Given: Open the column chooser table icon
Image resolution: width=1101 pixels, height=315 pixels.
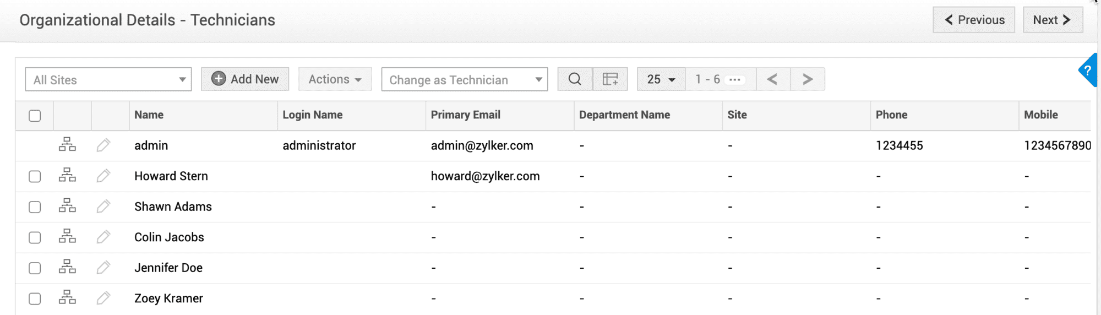Looking at the screenshot, I should tap(610, 79).
